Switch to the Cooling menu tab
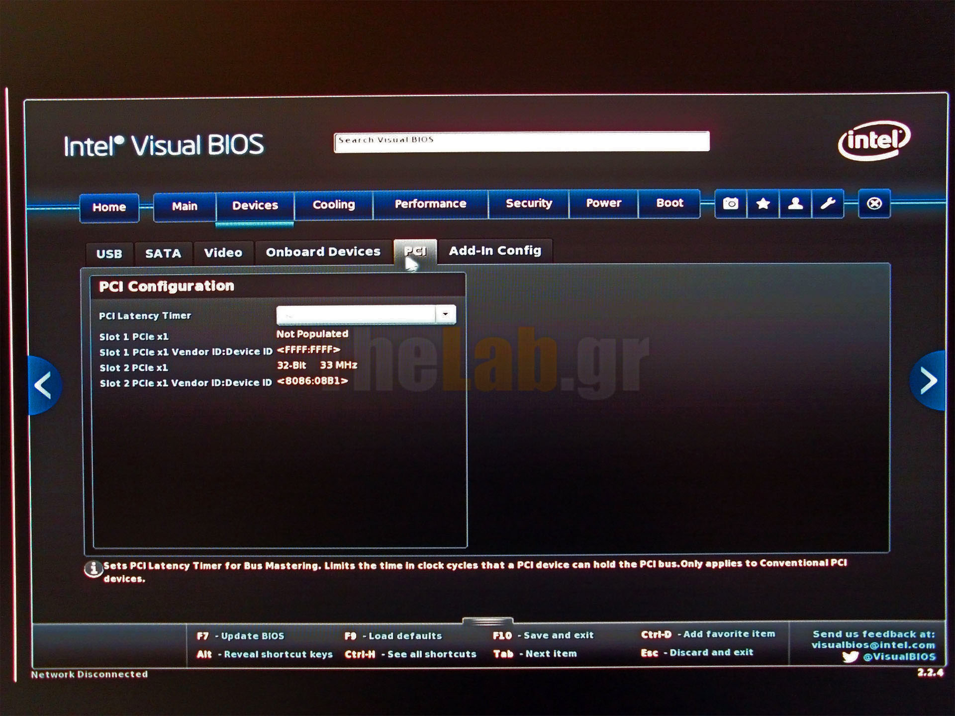This screenshot has width=955, height=716. 333,205
